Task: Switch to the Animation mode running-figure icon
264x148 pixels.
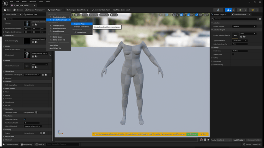Action: click(x=240, y=10)
